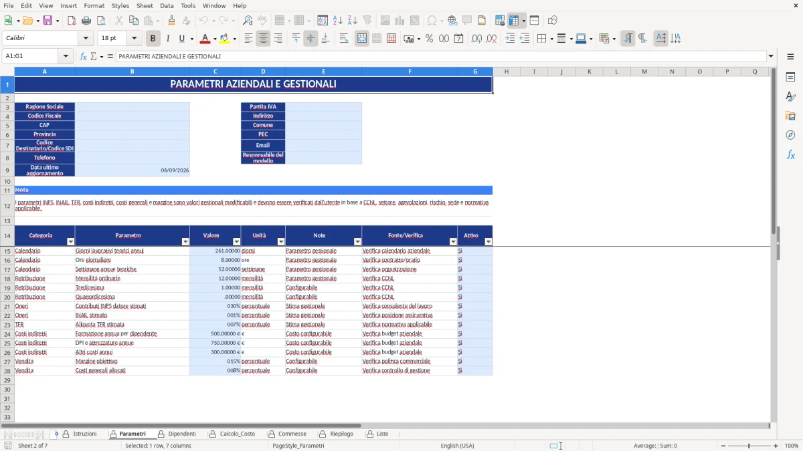Open the sidebar Functions fx icon
The width and height of the screenshot is (803, 451).
(790, 154)
